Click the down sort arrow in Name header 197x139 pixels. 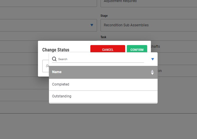click(x=152, y=74)
